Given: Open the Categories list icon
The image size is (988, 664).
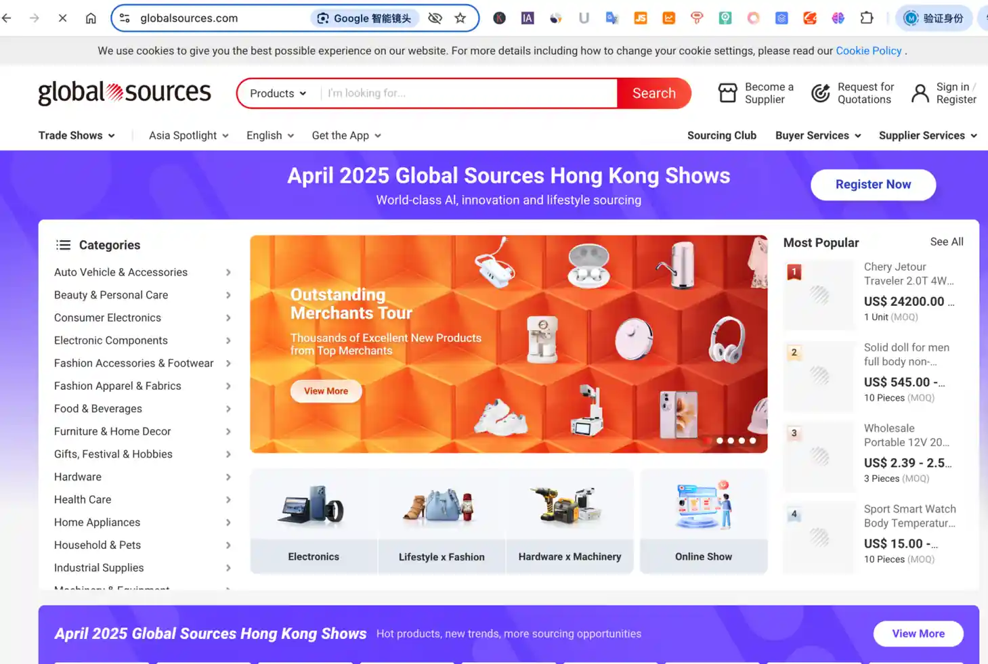Looking at the screenshot, I should pyautogui.click(x=63, y=245).
